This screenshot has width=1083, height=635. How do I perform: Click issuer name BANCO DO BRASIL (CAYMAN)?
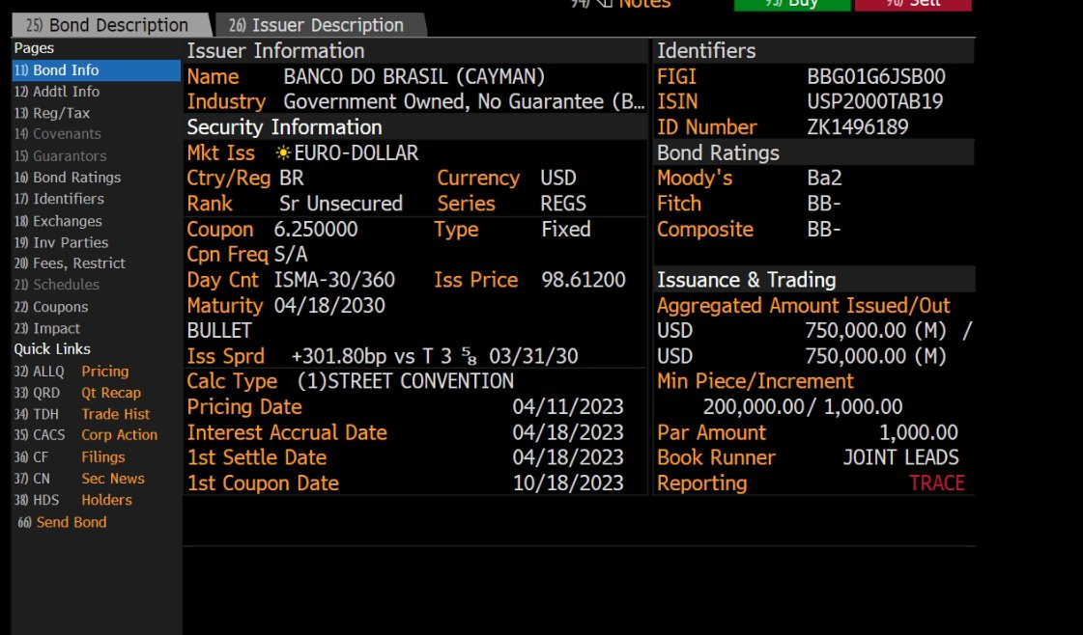[413, 76]
